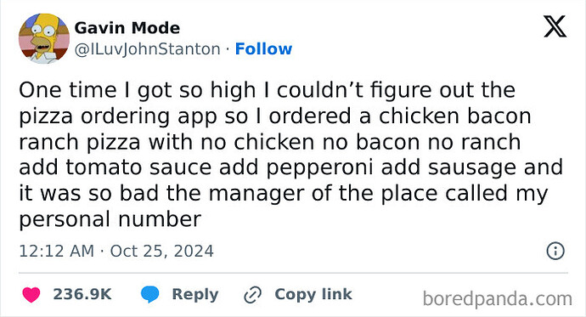View the 236.9K likes count
The height and width of the screenshot is (317, 586).
[x=82, y=294]
